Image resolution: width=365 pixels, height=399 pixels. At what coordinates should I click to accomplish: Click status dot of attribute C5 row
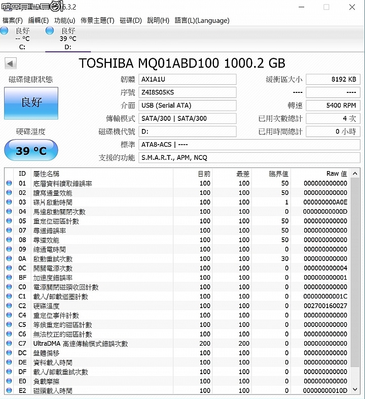pos(9,324)
